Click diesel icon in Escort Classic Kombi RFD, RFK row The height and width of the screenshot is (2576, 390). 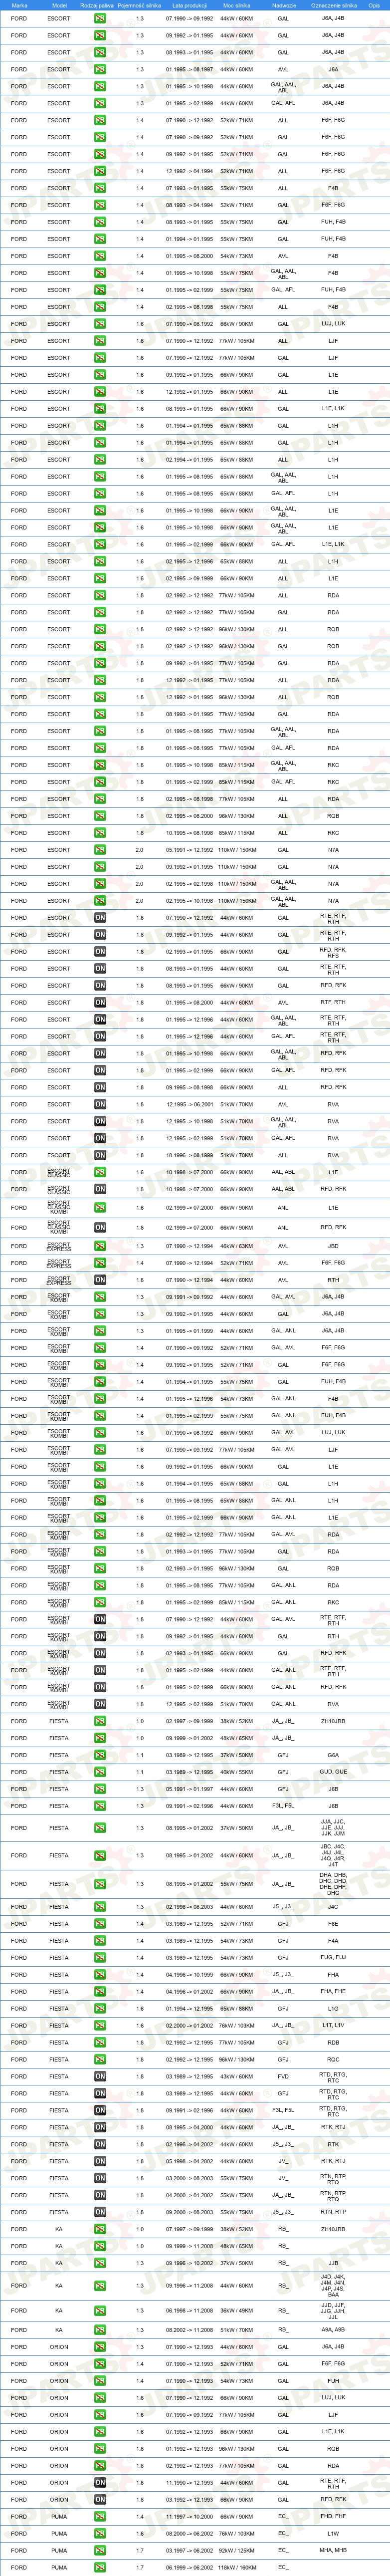click(x=100, y=1228)
